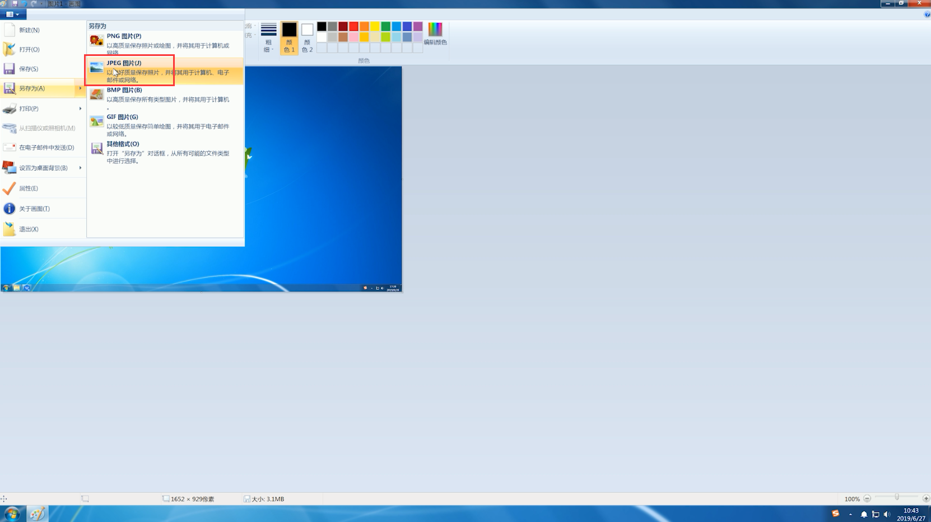Pick the orange color swatch
The width and height of the screenshot is (931, 522).
pyautogui.click(x=364, y=26)
